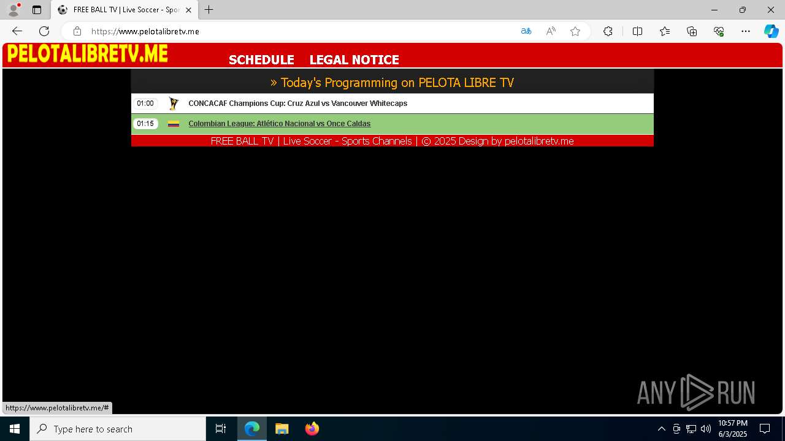Screen dimensions: 785x441
Task: Click the 01:00 time badge
Action: coord(145,104)
